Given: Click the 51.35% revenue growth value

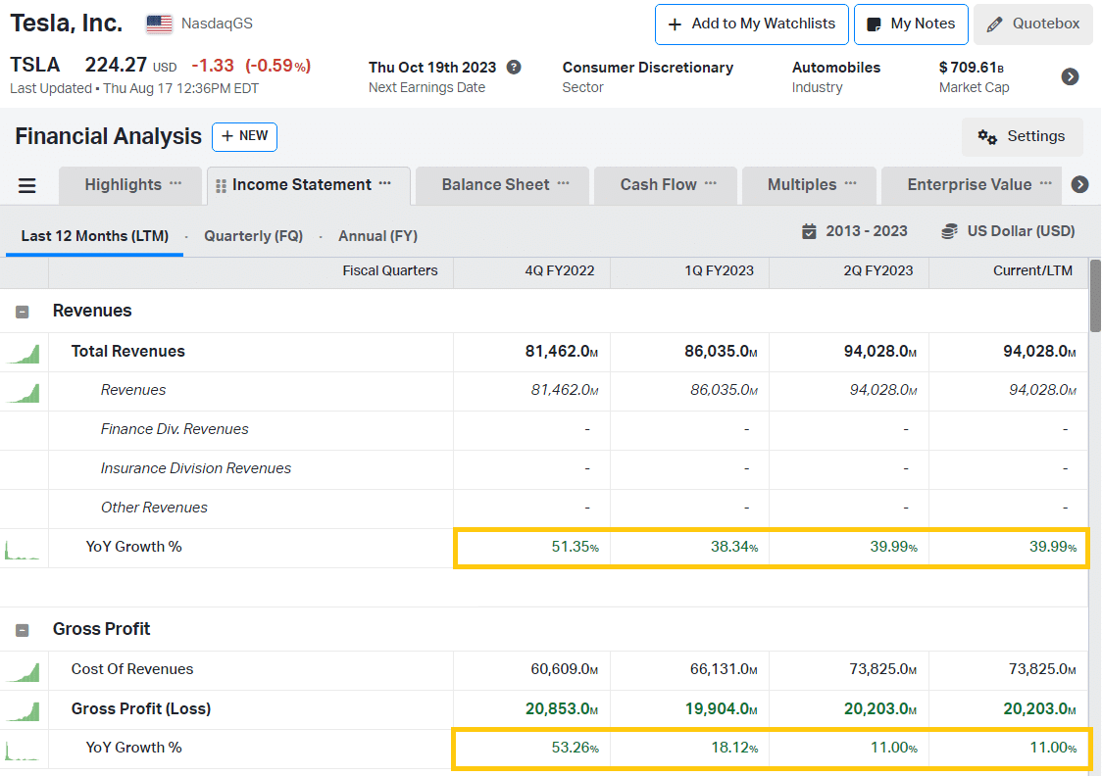Looking at the screenshot, I should (575, 547).
